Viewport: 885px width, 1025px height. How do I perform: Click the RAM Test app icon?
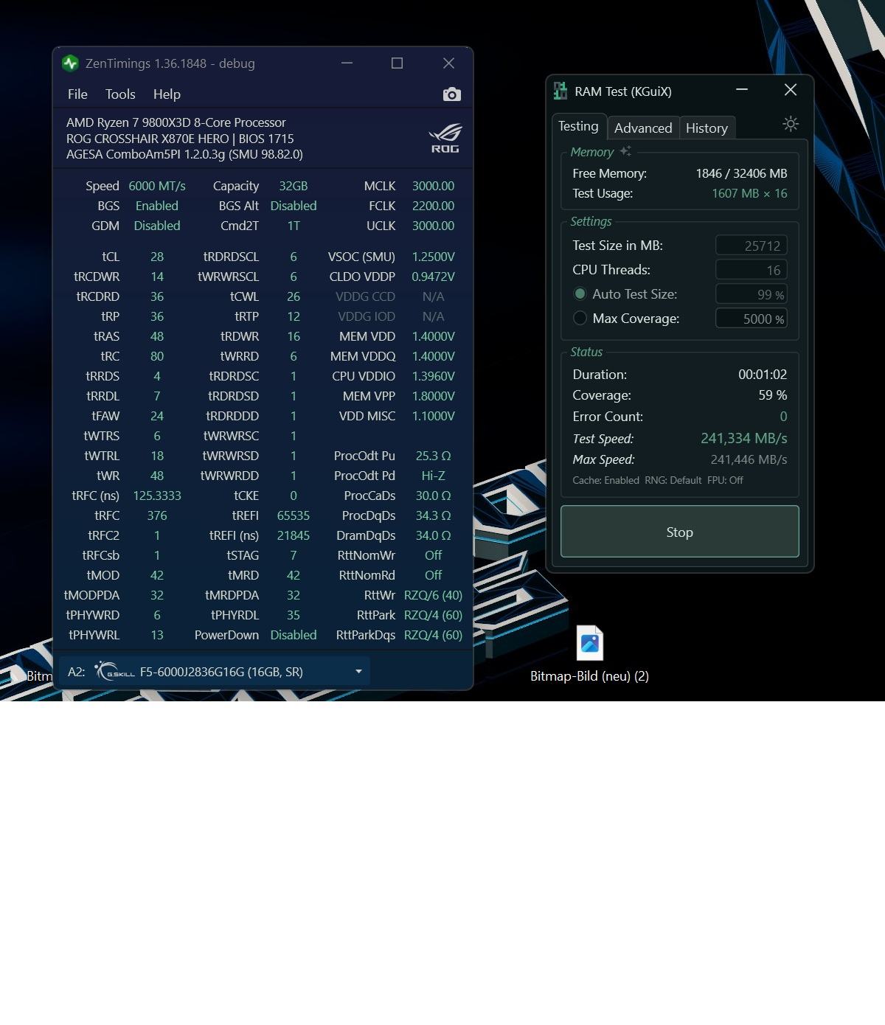(560, 91)
